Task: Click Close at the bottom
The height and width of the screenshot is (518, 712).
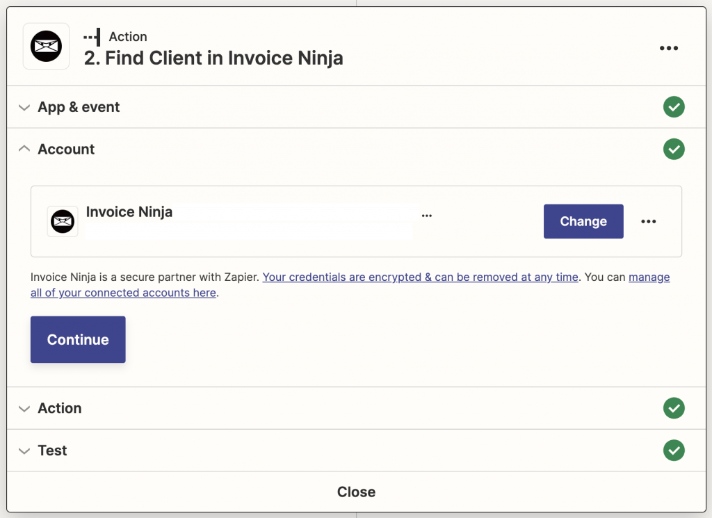Action: click(x=356, y=492)
